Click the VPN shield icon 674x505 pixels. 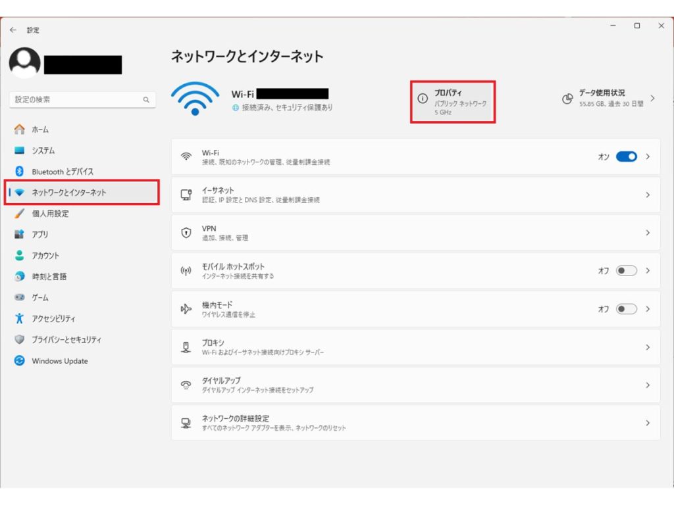click(x=186, y=232)
